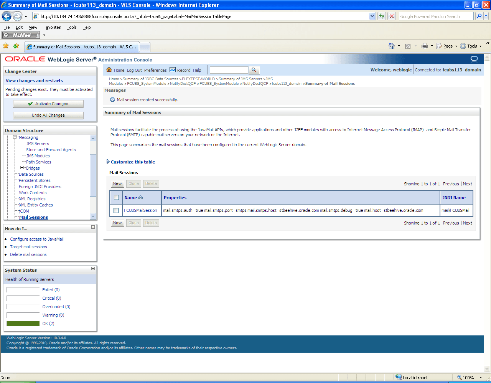Click the Domain Structure scroll up arrow

(x=93, y=138)
